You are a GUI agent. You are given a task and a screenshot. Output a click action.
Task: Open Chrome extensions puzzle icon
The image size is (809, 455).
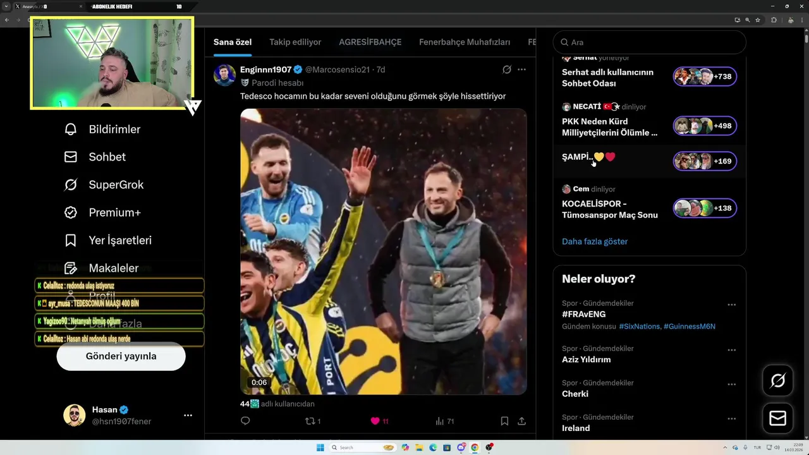pos(774,20)
